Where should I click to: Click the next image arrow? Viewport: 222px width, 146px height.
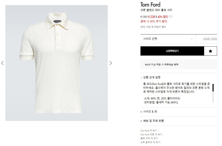point(110,63)
